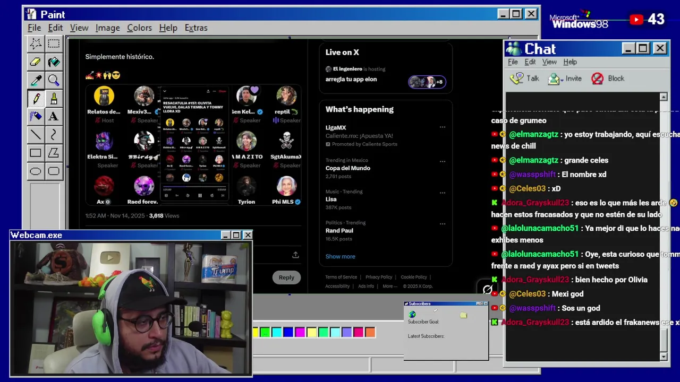Click the Chat scrollbar down arrow
680x382 pixels.
(x=663, y=357)
